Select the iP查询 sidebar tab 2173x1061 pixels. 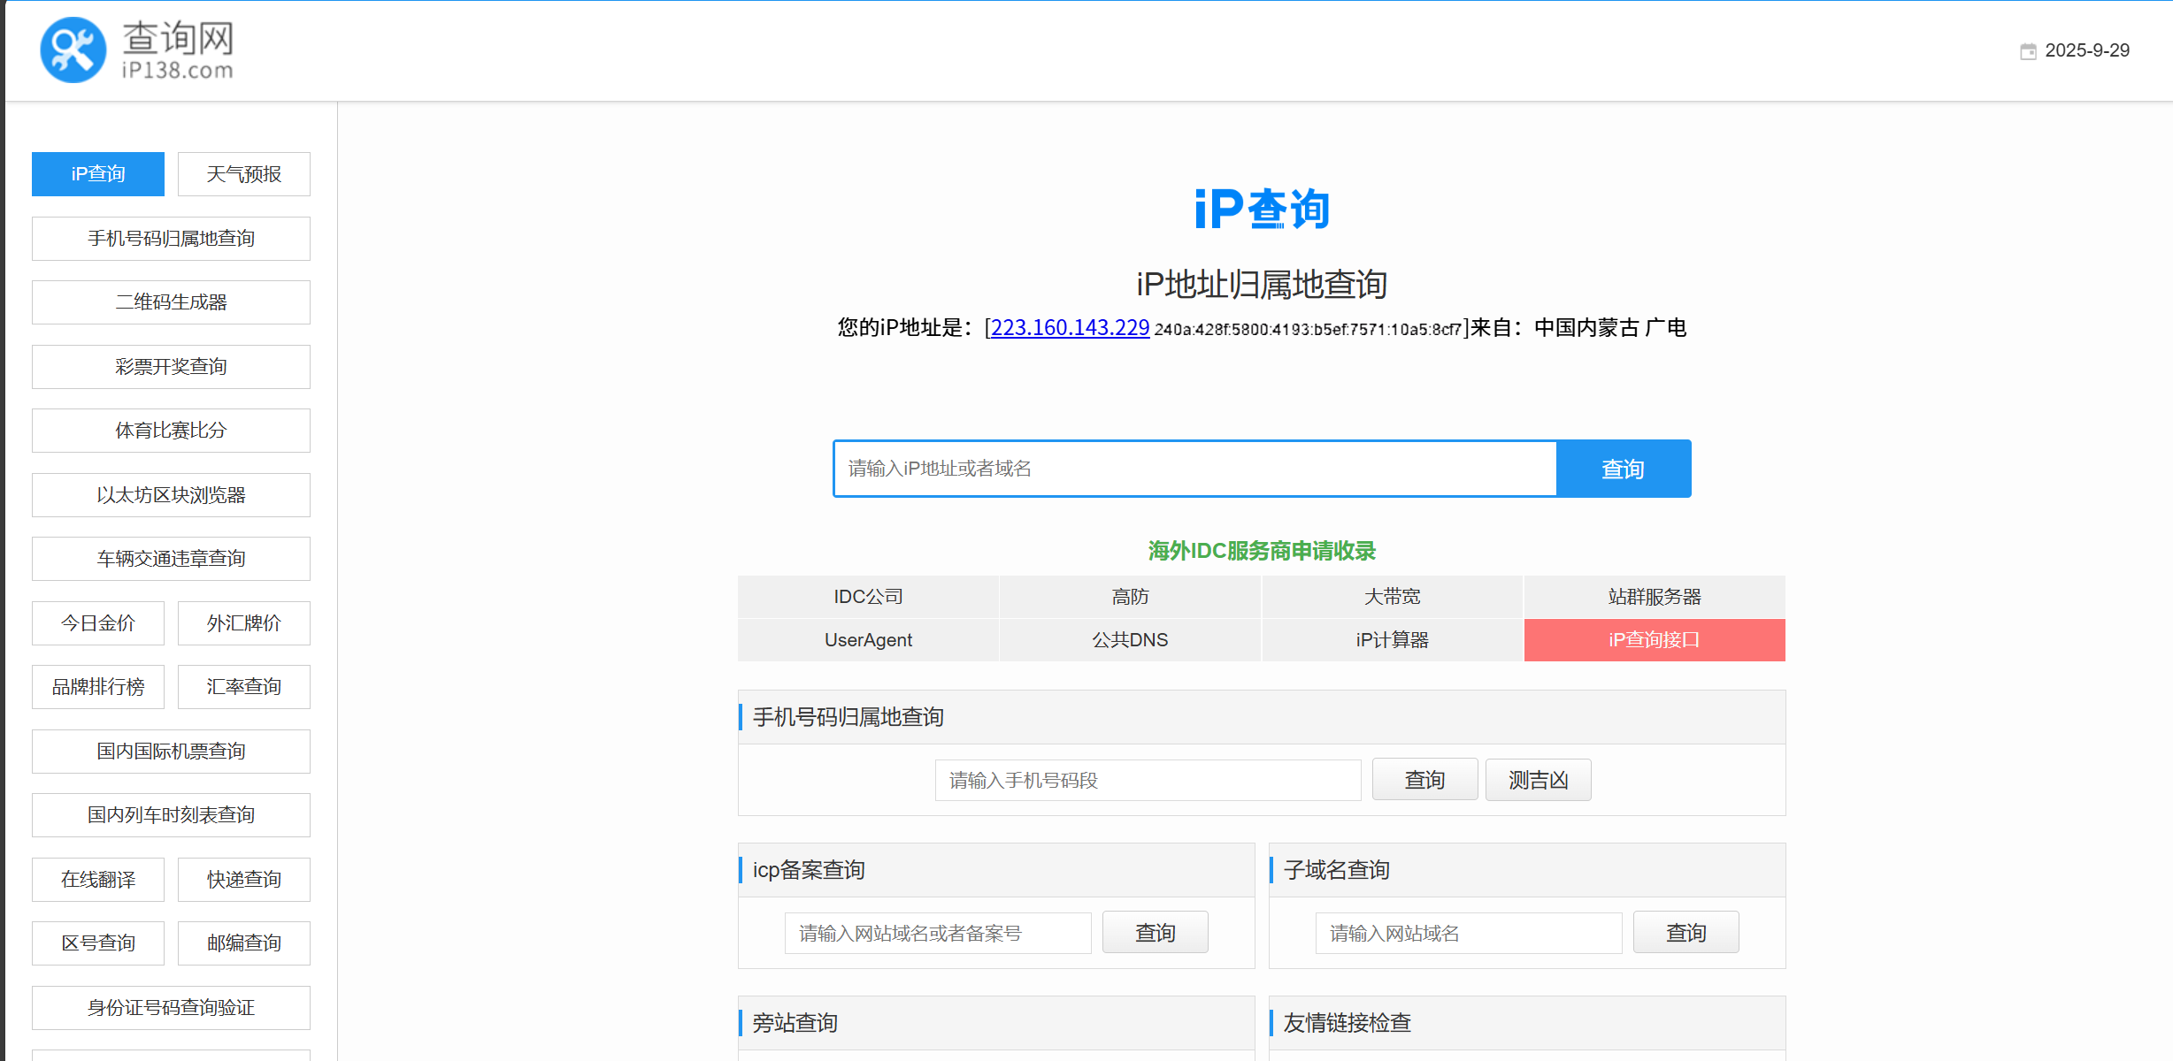[x=97, y=174]
